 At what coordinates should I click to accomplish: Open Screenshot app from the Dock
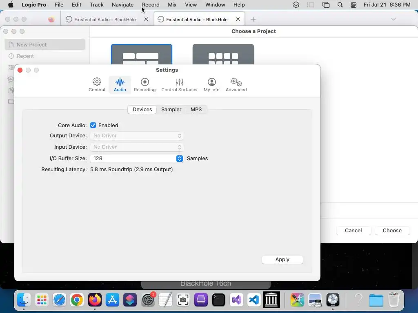click(183, 300)
